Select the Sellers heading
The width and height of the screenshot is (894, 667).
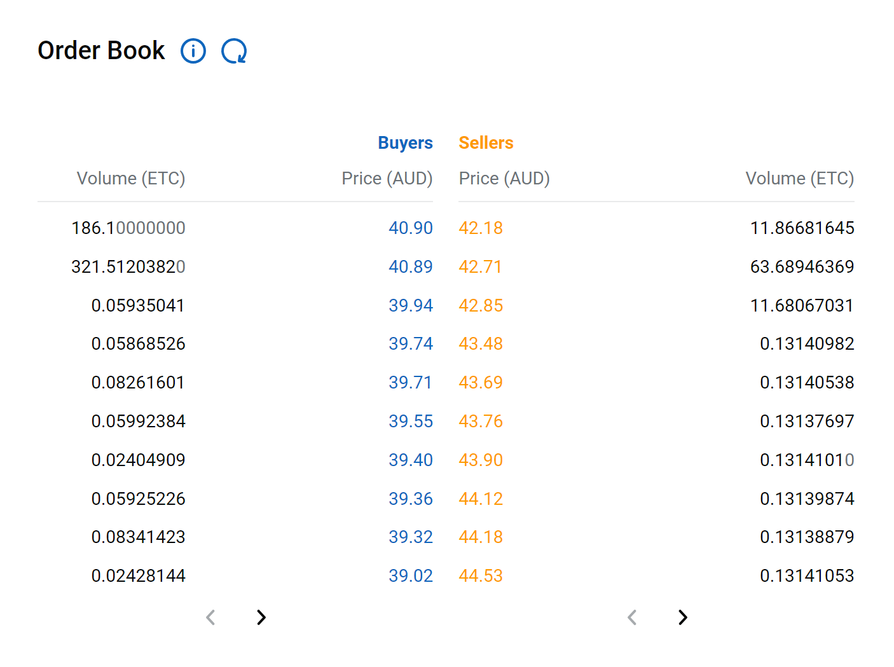click(x=486, y=143)
